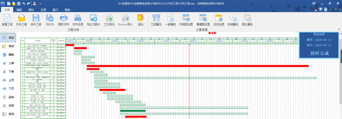Click the 添加 add task button
342x119 pixels.
point(8,38)
